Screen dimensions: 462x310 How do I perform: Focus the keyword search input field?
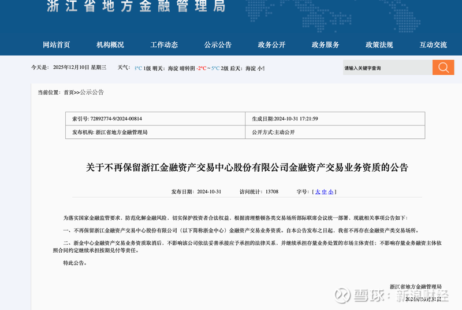(x=388, y=68)
